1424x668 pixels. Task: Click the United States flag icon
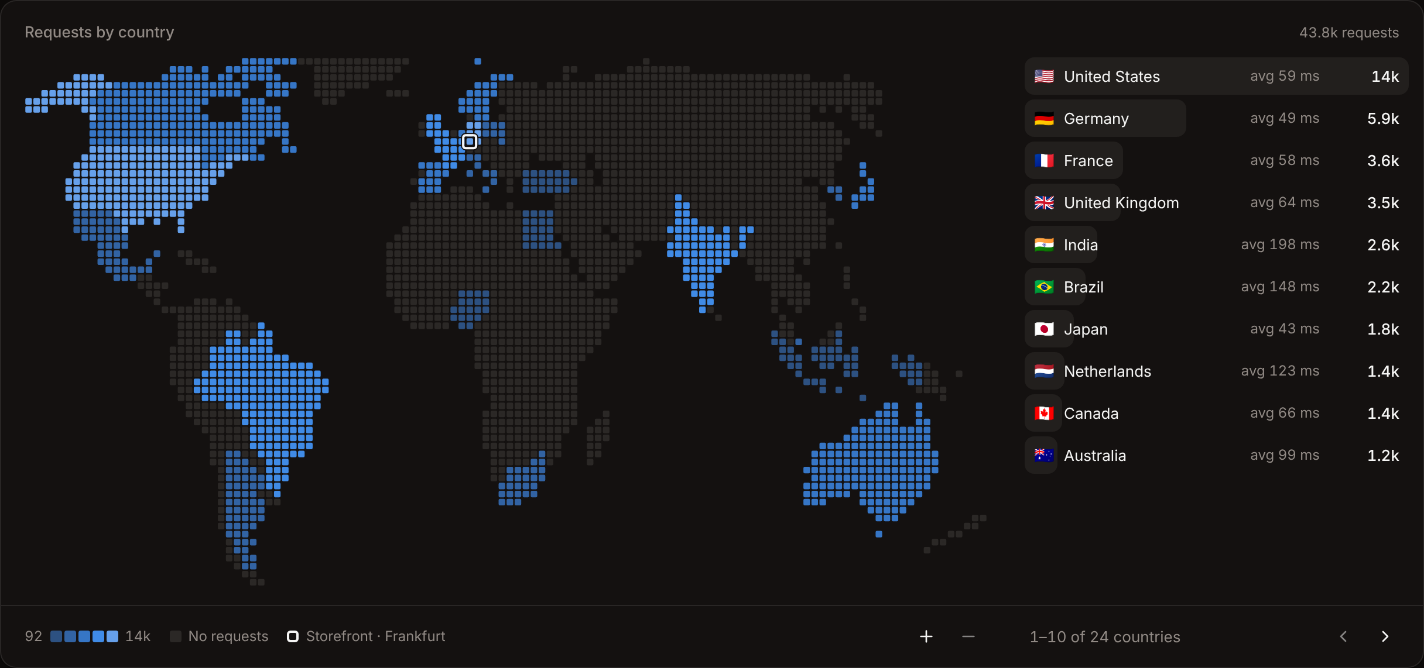point(1044,77)
